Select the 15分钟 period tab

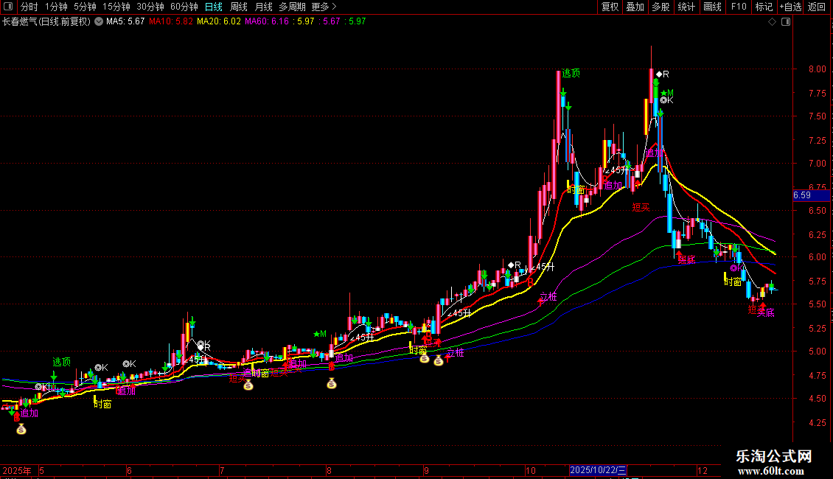(x=116, y=7)
